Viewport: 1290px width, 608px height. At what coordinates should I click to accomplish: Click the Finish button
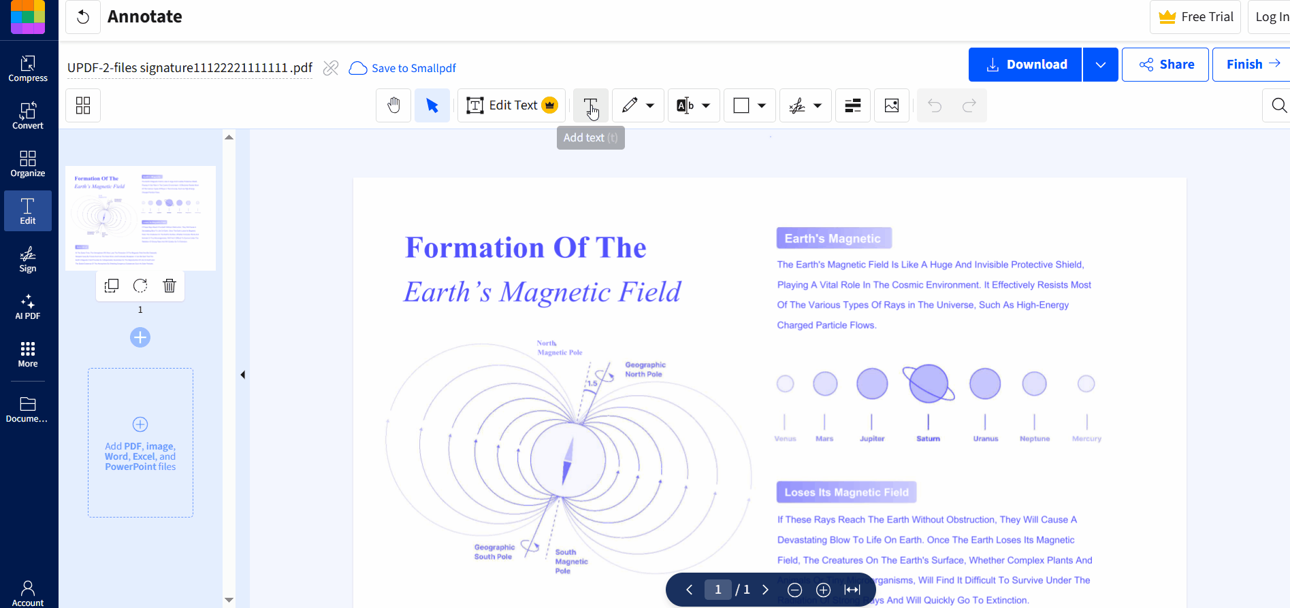[1252, 65]
